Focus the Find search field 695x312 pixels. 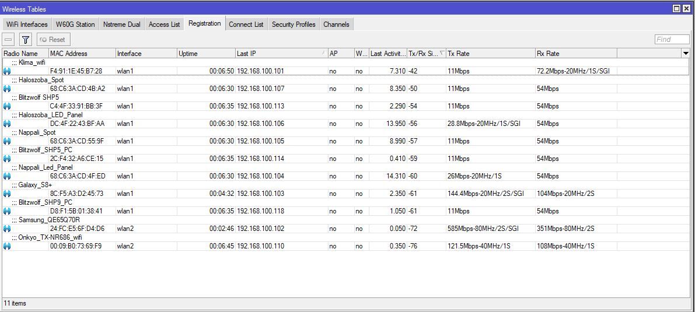pyautogui.click(x=672, y=40)
